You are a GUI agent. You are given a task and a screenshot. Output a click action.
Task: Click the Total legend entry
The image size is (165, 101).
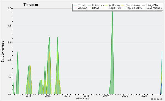[79, 5]
